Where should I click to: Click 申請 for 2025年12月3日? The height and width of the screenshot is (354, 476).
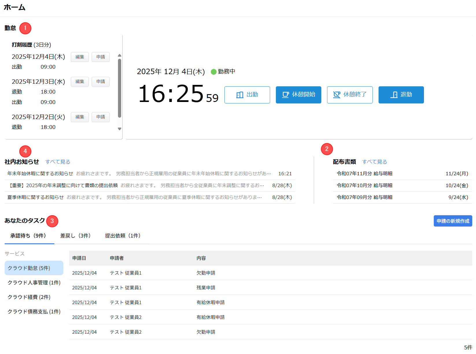click(101, 82)
